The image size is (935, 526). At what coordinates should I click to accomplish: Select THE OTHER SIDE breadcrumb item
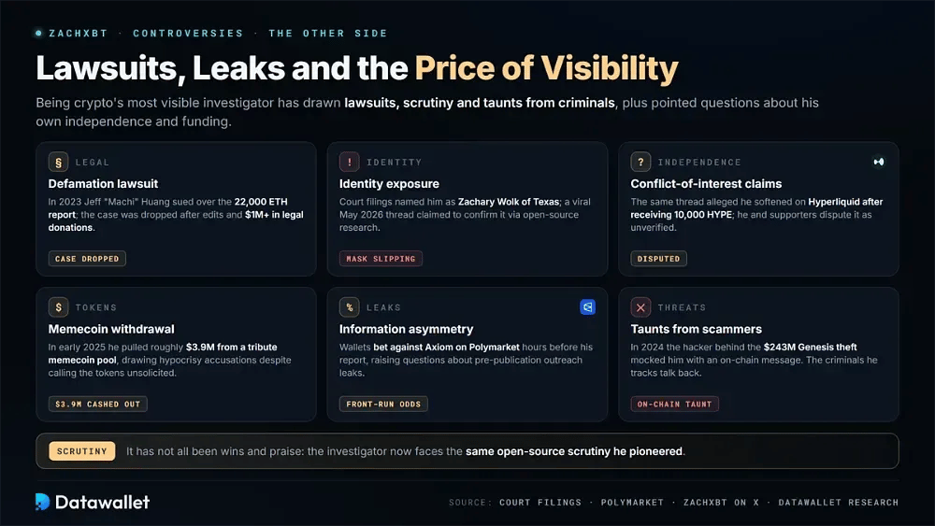tap(328, 34)
